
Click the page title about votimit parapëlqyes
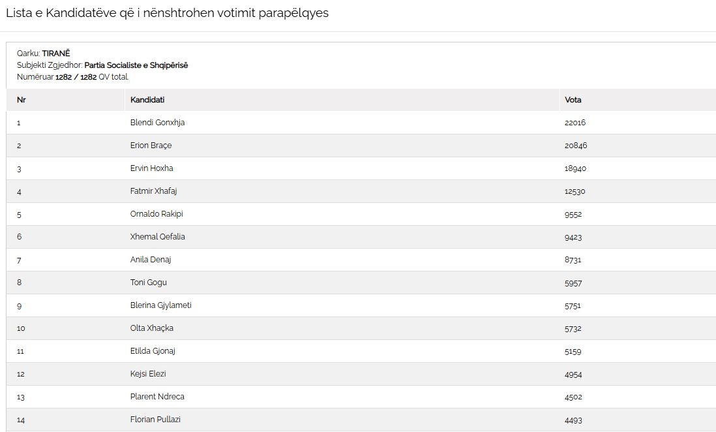click(x=167, y=13)
